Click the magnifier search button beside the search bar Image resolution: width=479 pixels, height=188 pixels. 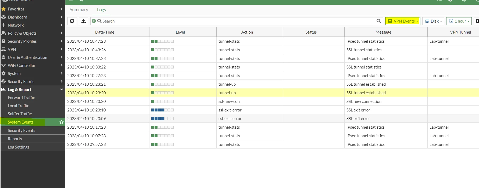click(x=379, y=21)
